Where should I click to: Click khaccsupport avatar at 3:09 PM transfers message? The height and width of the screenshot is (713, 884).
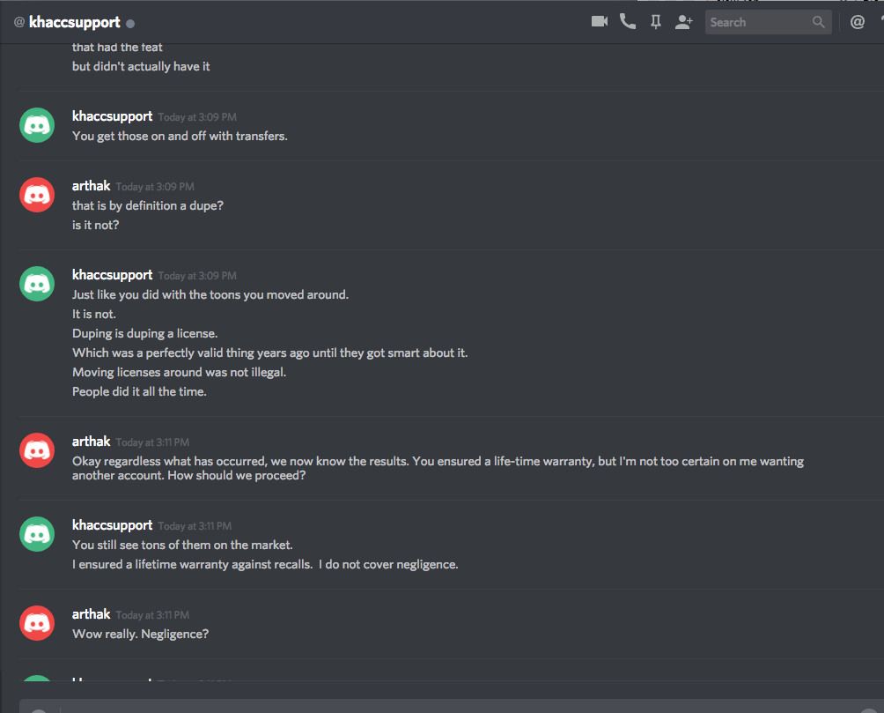[x=37, y=124]
